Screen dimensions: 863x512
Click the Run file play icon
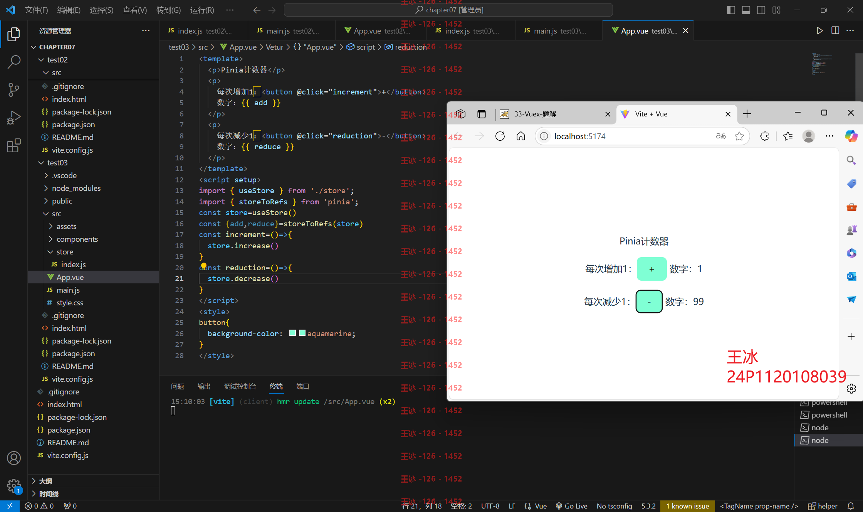819,30
